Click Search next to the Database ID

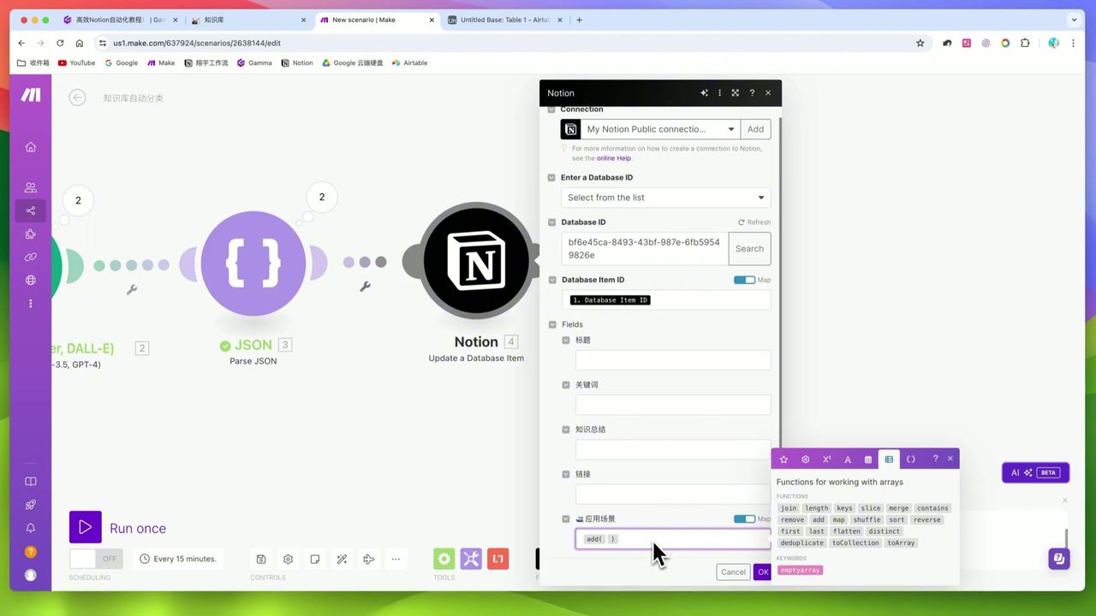748,248
